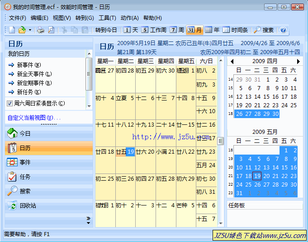Image resolution: width=308 pixels, height=242 pixels.
Task: Click 星期一 column header
Action: tap(105, 61)
